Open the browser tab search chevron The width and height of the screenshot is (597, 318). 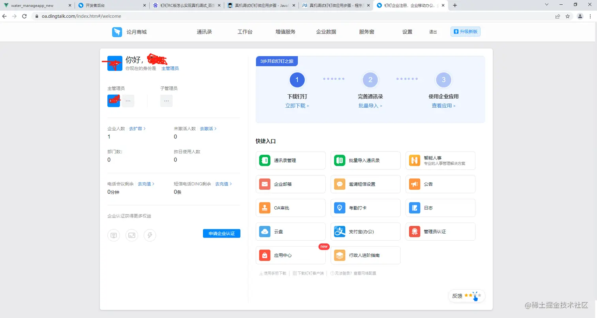[x=546, y=5]
